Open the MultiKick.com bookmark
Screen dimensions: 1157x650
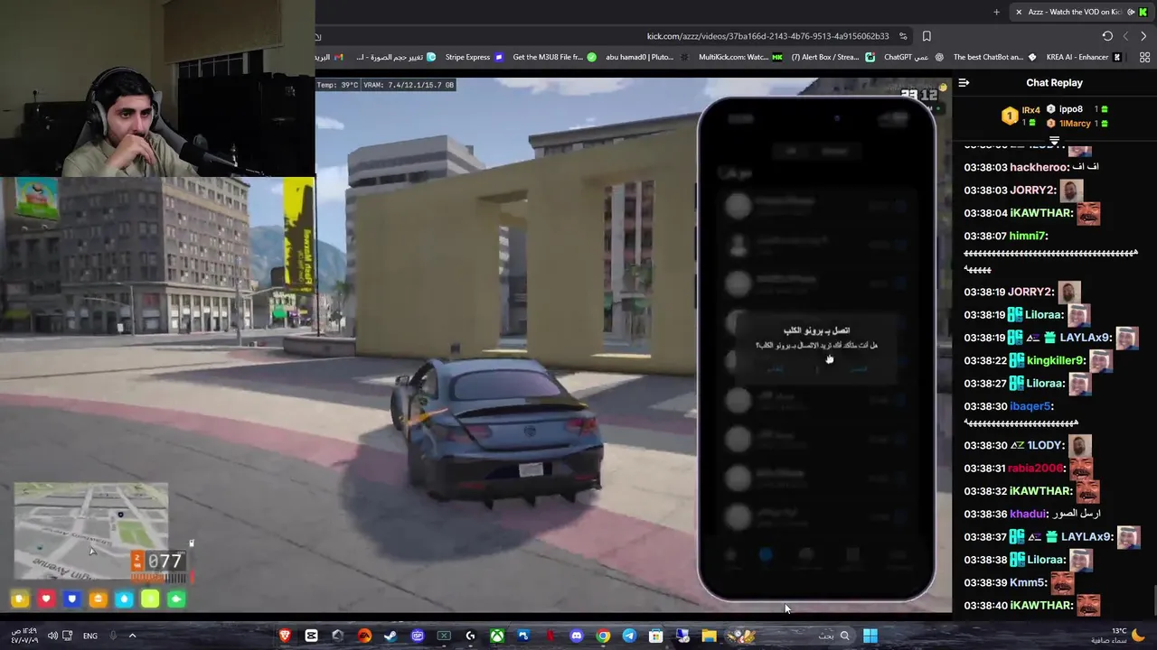[740, 57]
